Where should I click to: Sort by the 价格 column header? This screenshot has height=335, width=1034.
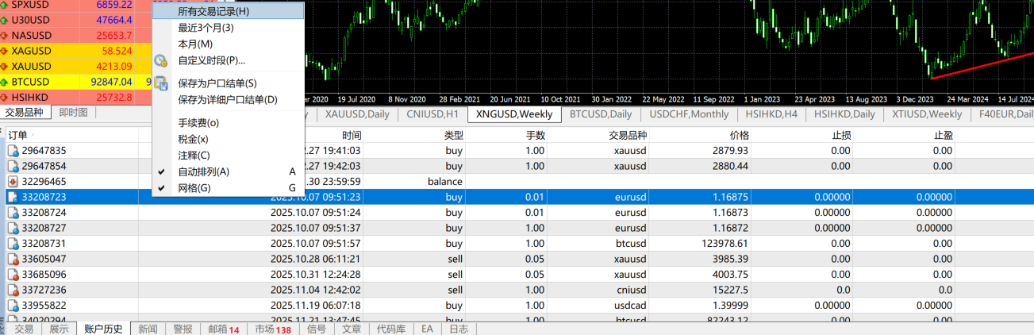[x=739, y=135]
